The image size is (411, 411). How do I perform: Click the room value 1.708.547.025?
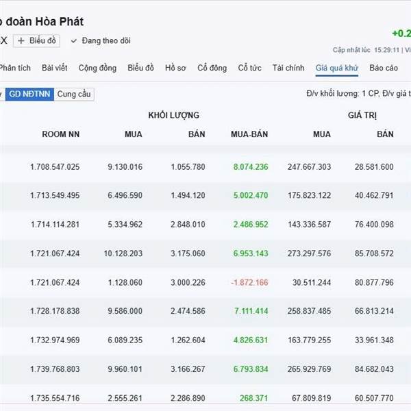tap(55, 167)
